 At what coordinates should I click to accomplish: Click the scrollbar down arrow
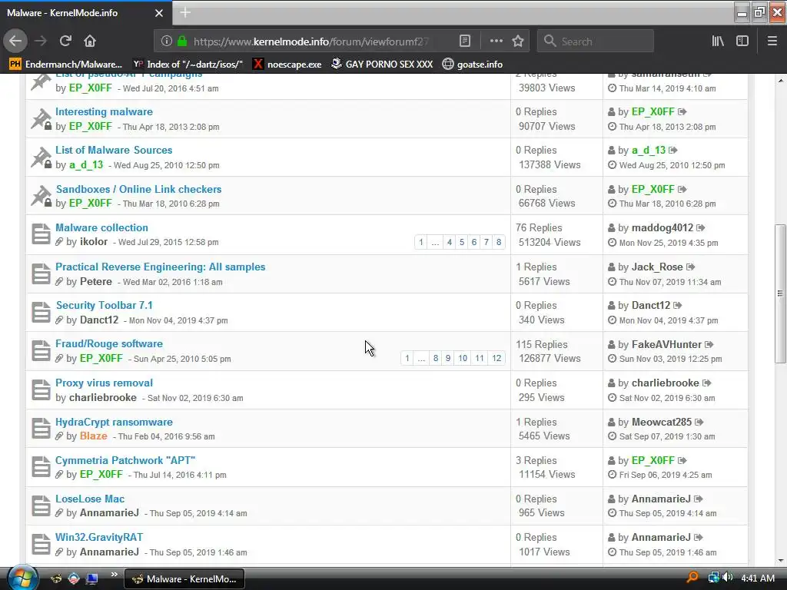pos(781,560)
